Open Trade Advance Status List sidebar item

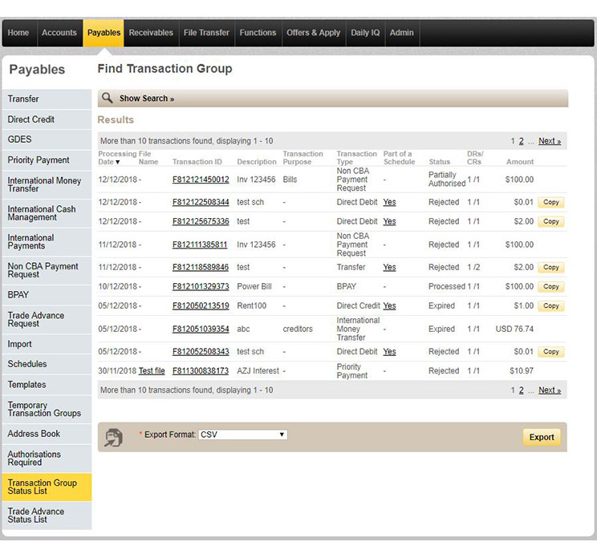[47, 516]
